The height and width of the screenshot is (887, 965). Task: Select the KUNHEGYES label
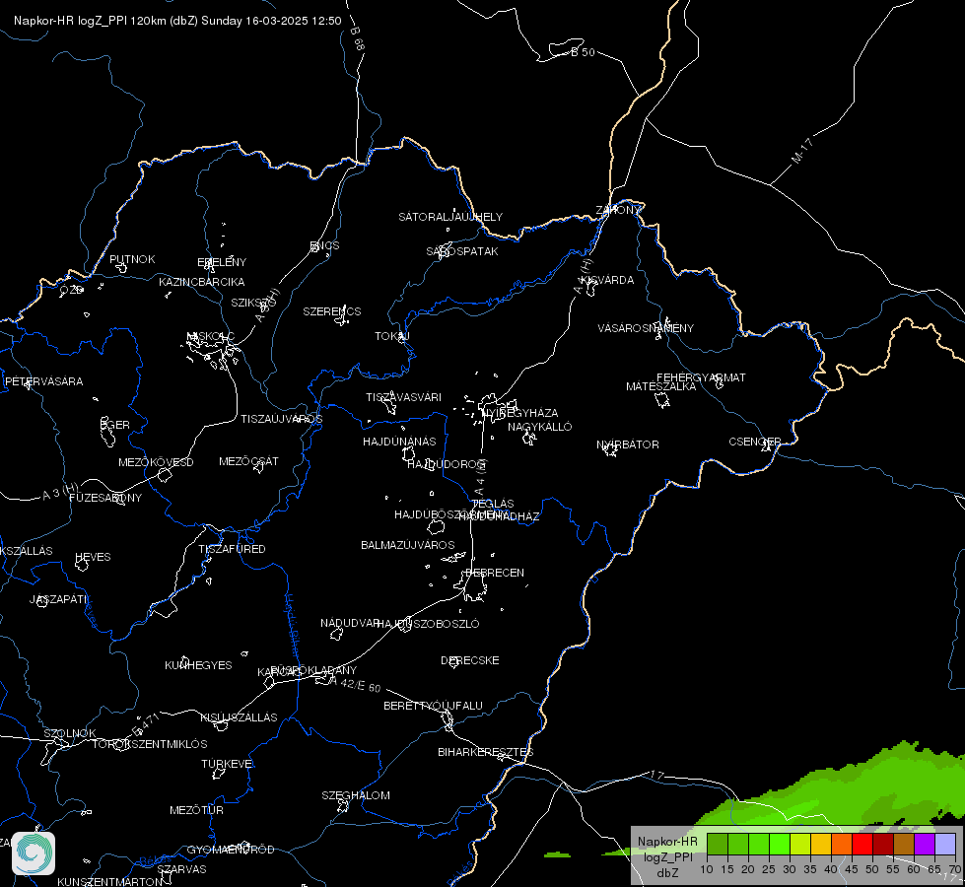click(x=198, y=665)
